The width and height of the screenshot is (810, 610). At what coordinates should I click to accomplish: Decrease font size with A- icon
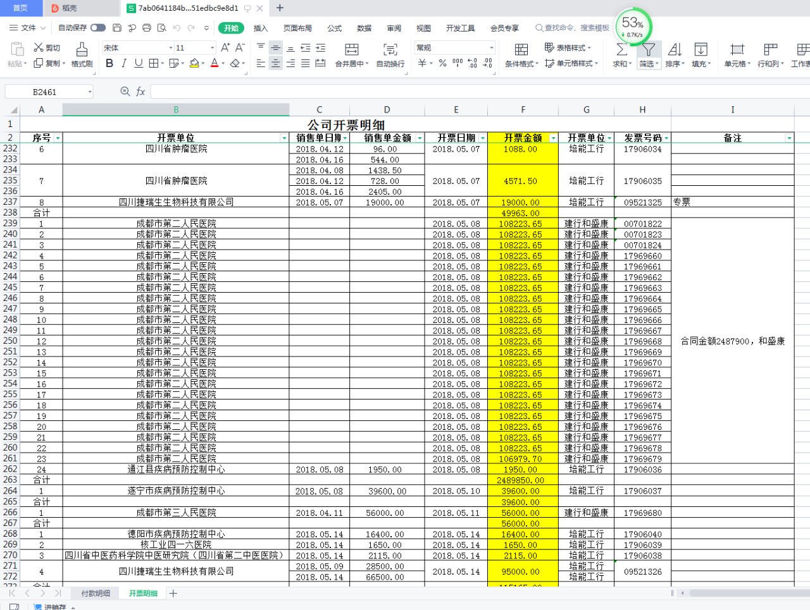coord(240,47)
